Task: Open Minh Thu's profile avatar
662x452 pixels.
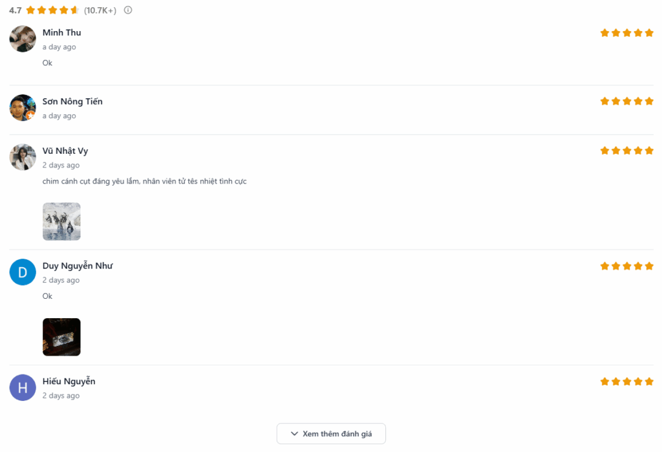Action: (x=23, y=39)
